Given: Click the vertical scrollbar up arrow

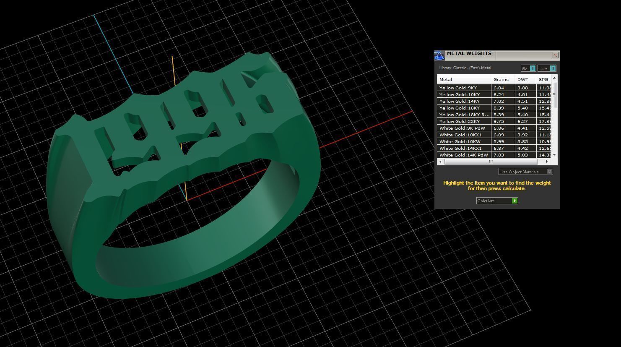Looking at the screenshot, I should click(554, 78).
